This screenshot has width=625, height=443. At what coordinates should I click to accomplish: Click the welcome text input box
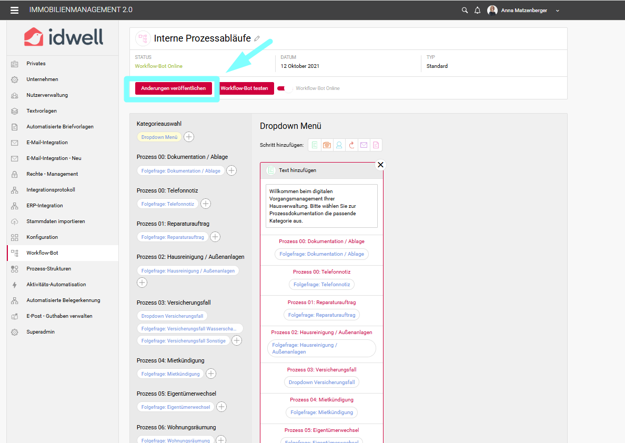(321, 206)
